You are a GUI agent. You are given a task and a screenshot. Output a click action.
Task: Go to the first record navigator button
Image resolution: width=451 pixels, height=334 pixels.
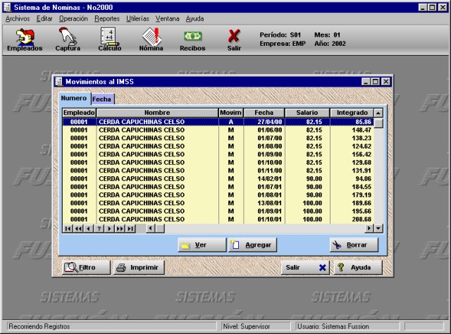coord(68,228)
